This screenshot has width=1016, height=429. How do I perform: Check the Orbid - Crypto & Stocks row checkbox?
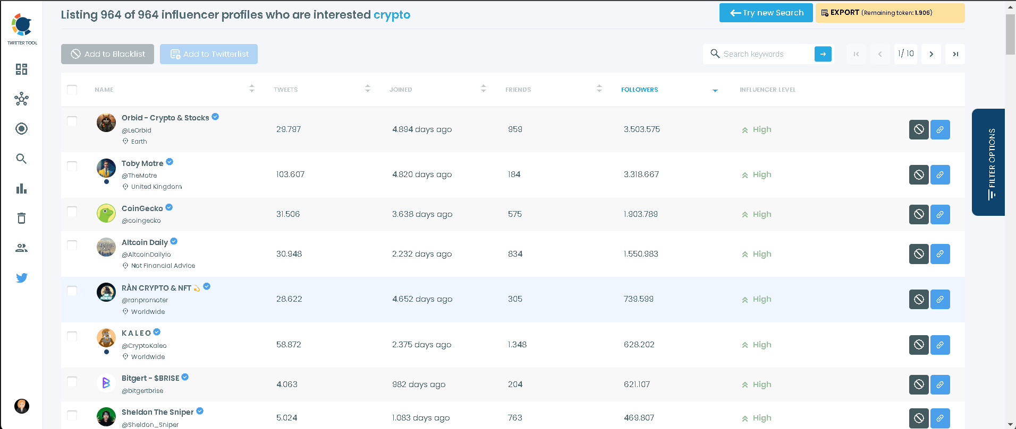point(72,121)
